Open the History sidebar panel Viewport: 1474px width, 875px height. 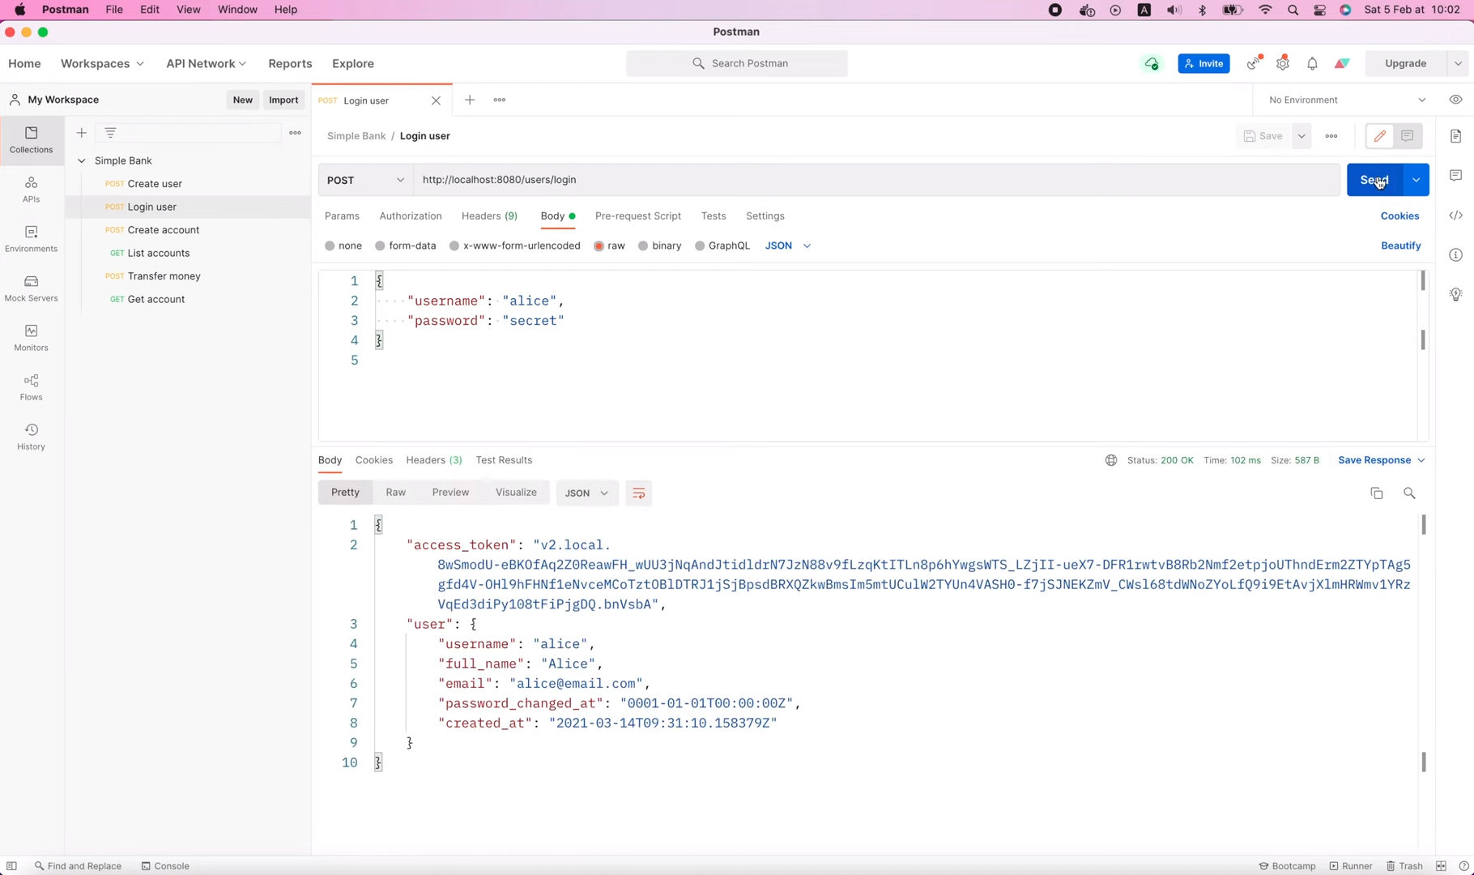[x=32, y=437]
